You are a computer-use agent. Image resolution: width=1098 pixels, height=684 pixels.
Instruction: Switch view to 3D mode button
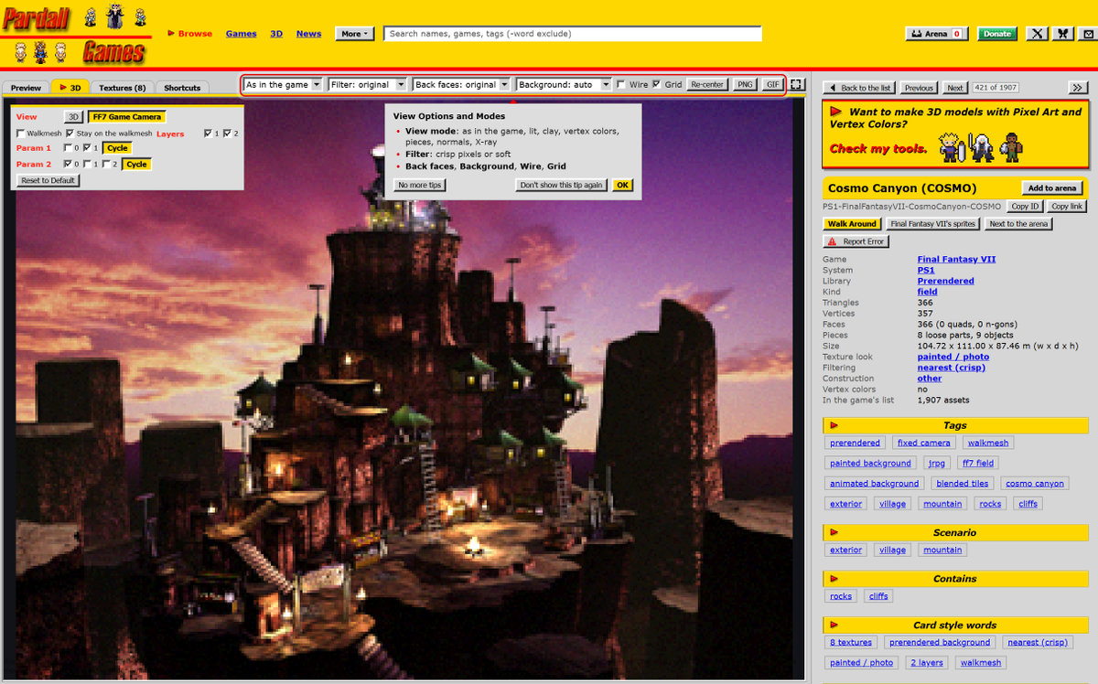point(73,117)
